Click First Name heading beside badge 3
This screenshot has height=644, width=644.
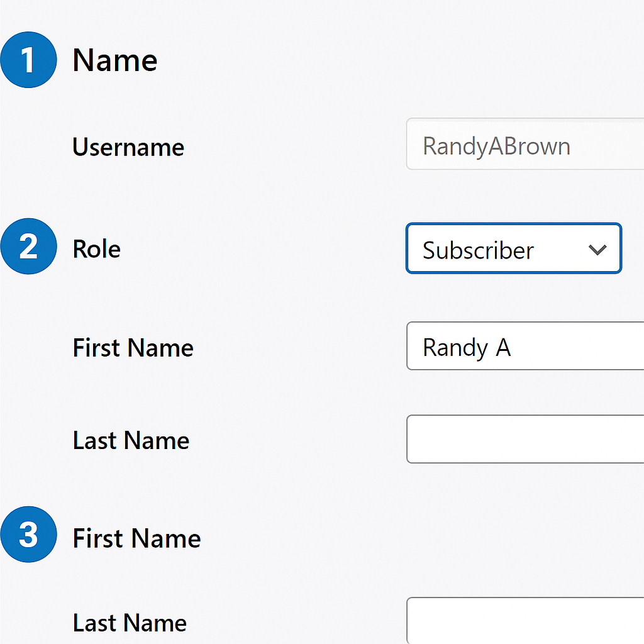[x=136, y=538]
